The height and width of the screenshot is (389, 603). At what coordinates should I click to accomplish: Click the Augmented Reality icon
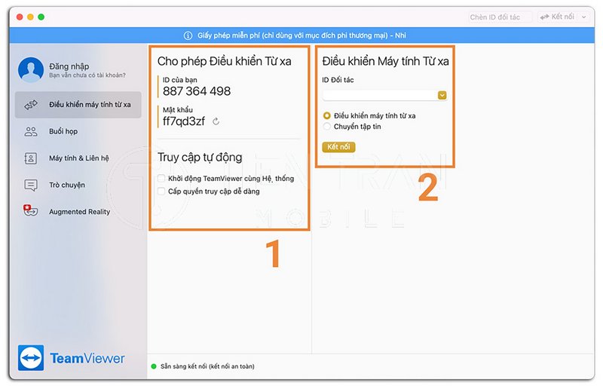click(30, 210)
